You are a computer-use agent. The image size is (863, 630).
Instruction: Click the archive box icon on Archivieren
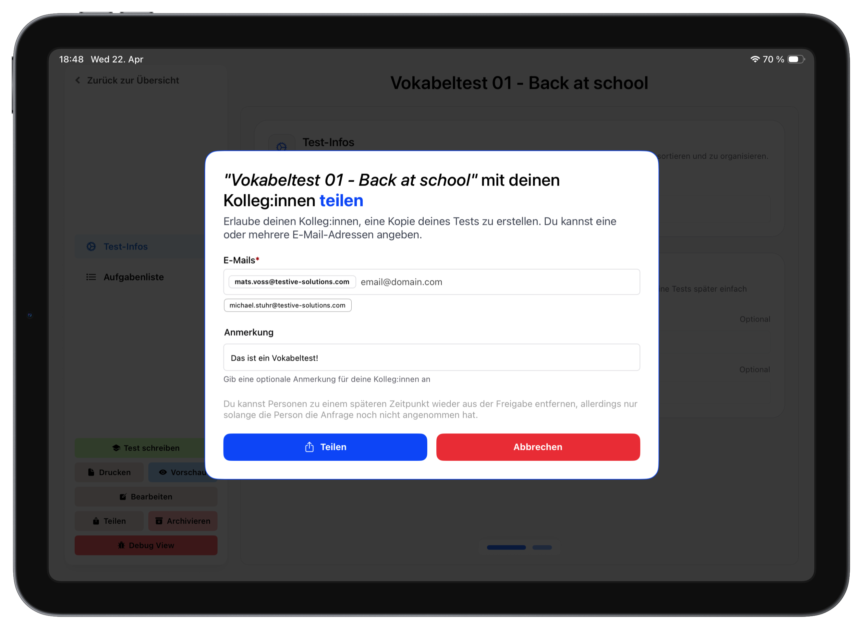click(159, 521)
